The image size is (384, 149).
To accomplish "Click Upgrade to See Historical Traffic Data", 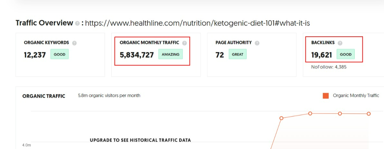I will tap(140, 140).
